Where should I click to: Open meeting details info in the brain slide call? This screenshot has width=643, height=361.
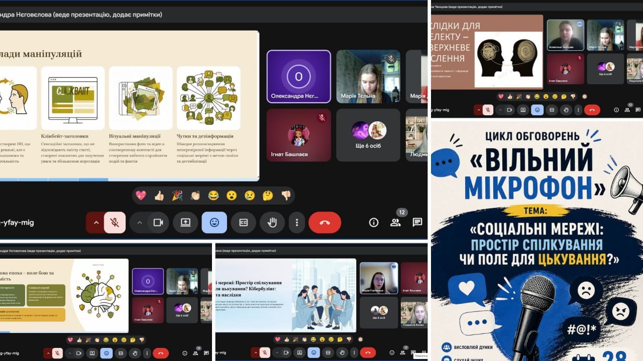click(185, 353)
